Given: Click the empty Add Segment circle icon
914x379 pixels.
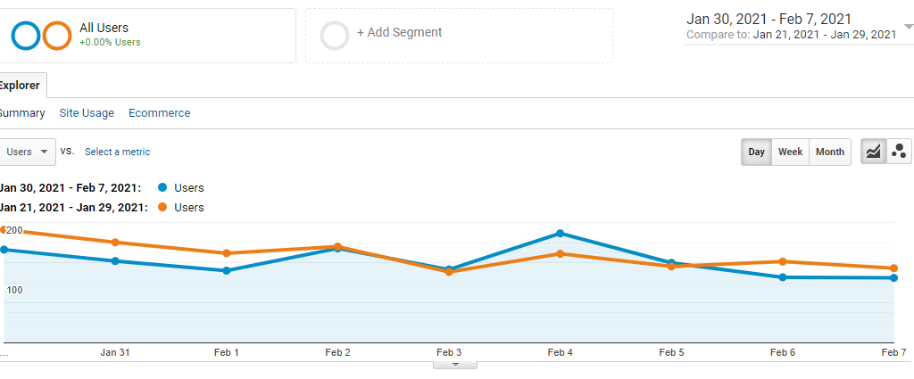Looking at the screenshot, I should (335, 36).
